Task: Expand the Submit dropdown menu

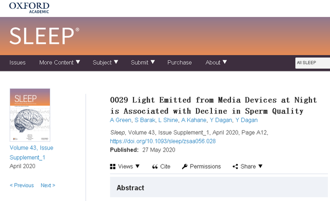Action: point(143,62)
